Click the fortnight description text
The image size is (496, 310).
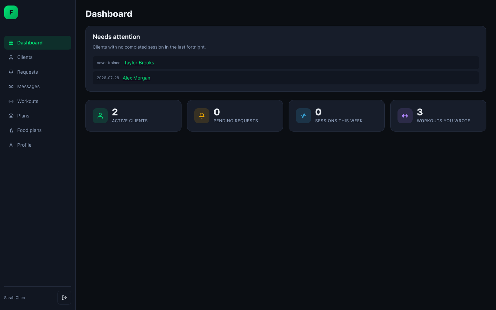tap(149, 47)
